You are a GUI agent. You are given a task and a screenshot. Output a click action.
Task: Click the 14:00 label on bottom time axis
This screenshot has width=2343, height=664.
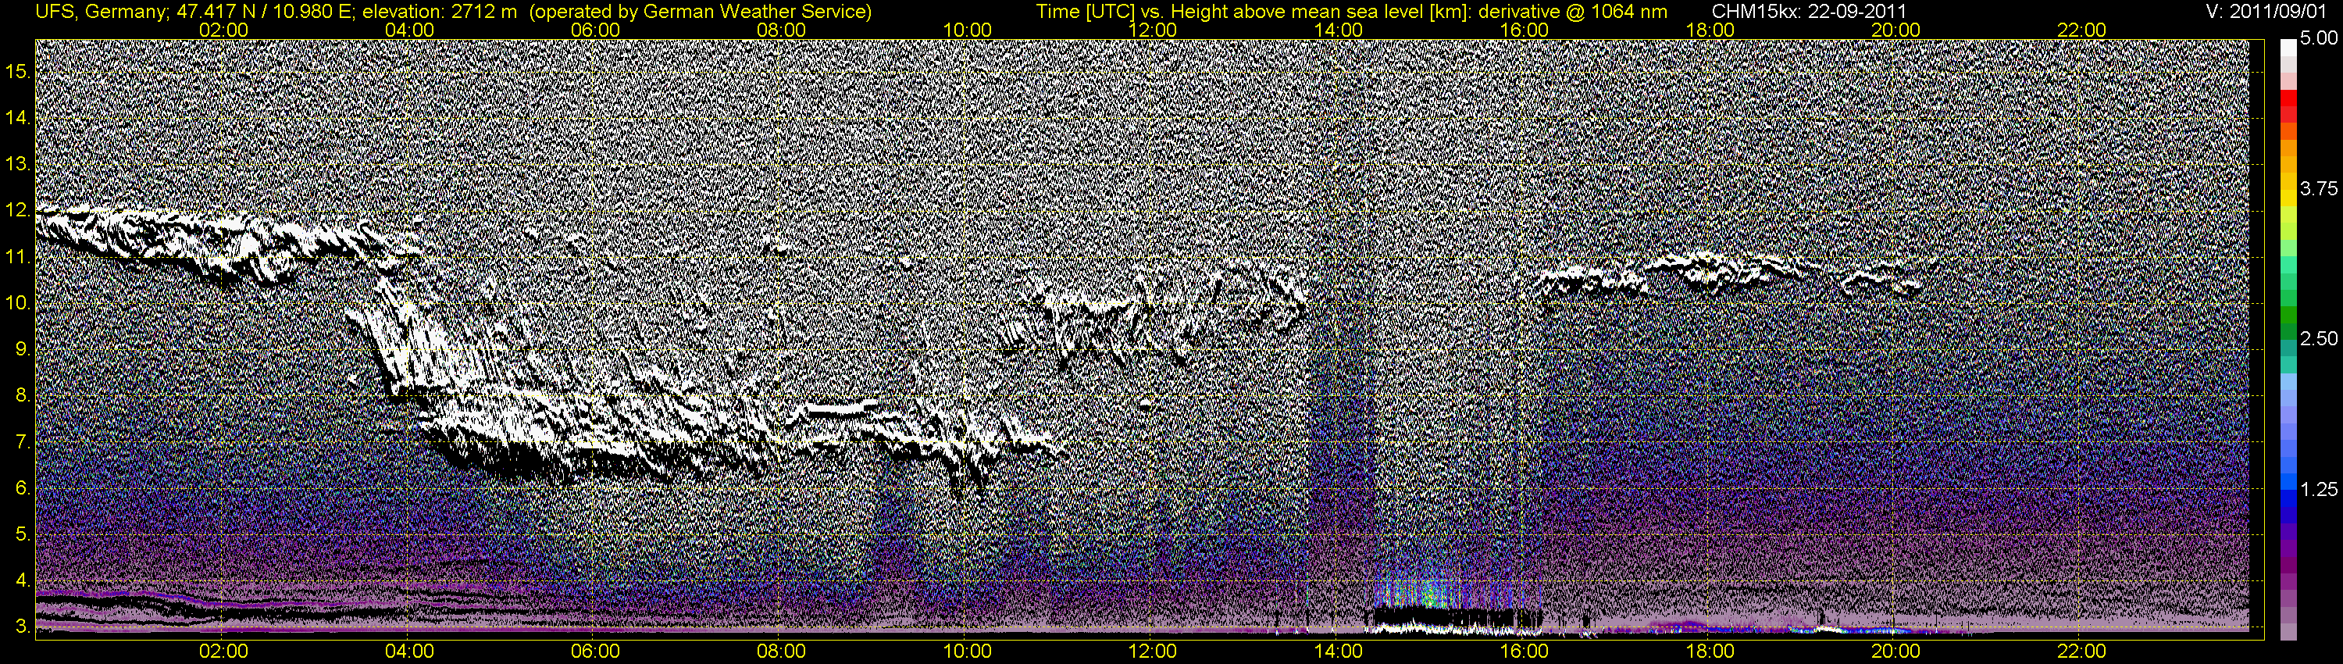pyautogui.click(x=1339, y=652)
